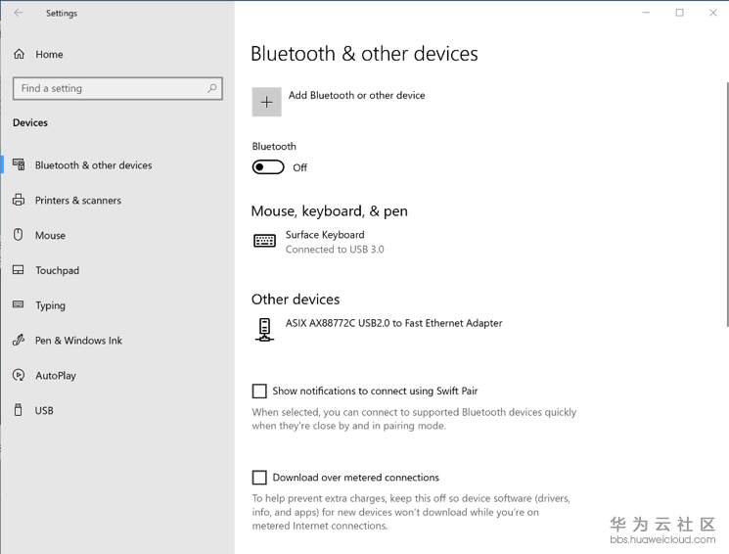Click the USB icon in sidebar
729x554 pixels.
18,410
